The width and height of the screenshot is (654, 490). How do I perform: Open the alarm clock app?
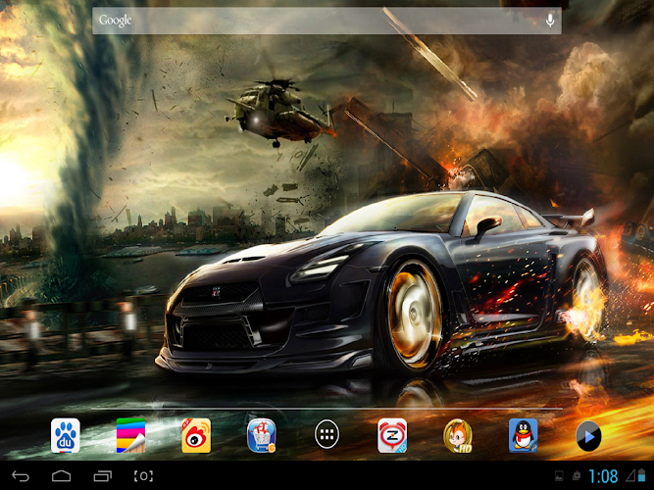click(392, 435)
